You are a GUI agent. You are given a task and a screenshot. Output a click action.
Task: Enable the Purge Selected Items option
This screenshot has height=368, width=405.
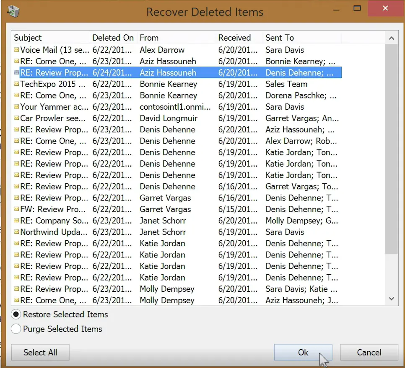(x=16, y=329)
